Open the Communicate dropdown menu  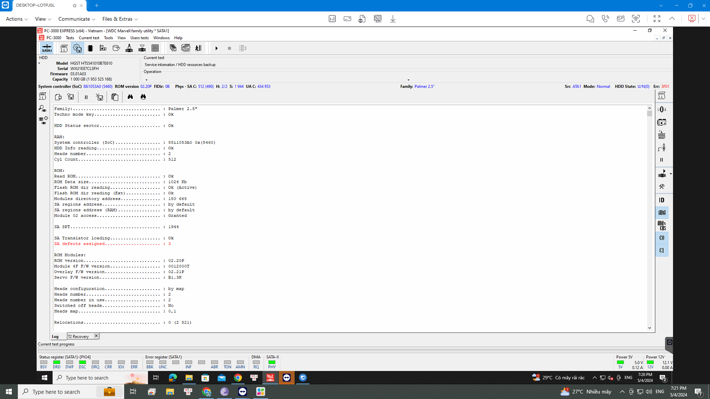pos(77,19)
